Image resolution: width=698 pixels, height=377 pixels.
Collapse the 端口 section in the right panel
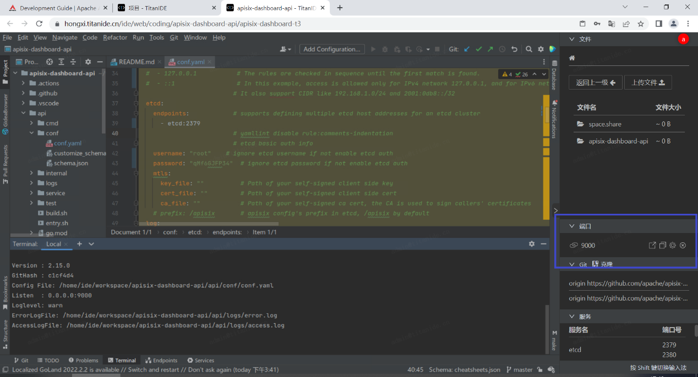[571, 226]
